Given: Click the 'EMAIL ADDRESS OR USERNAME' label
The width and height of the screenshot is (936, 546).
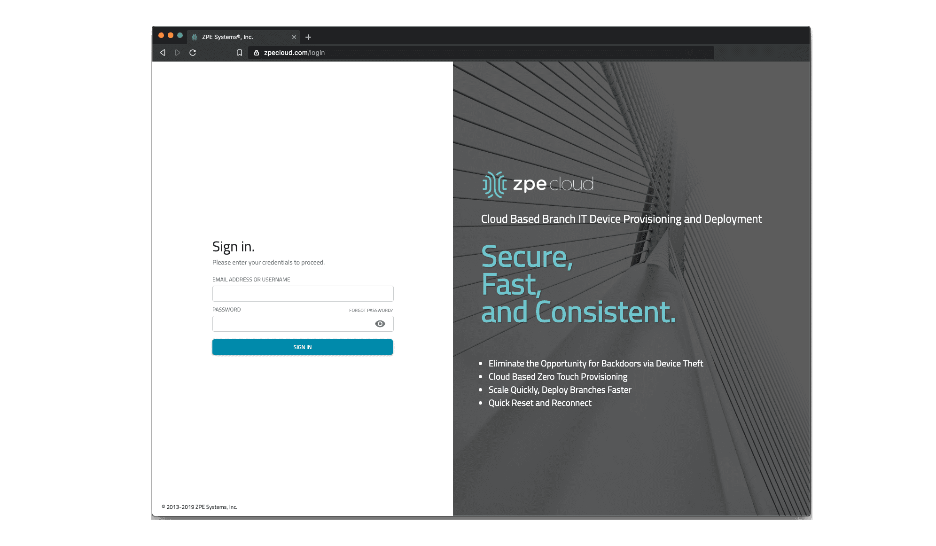Looking at the screenshot, I should 251,280.
